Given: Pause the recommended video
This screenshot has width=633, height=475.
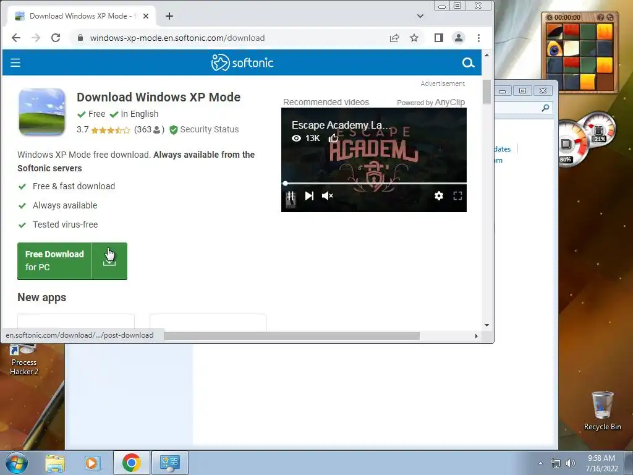Looking at the screenshot, I should [x=291, y=196].
